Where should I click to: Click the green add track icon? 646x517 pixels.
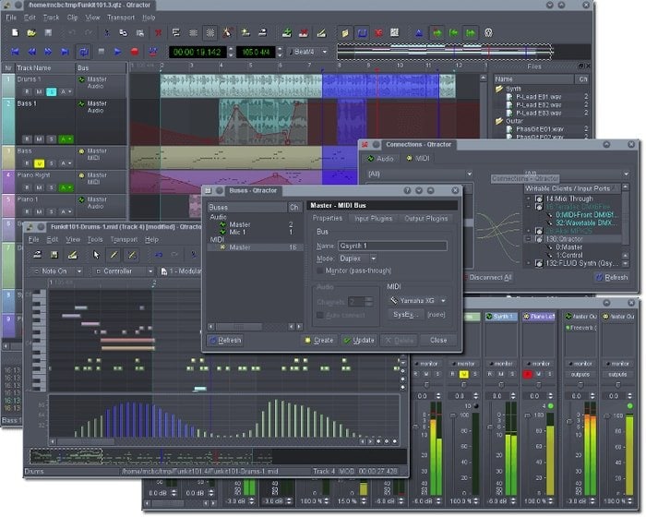point(287,33)
